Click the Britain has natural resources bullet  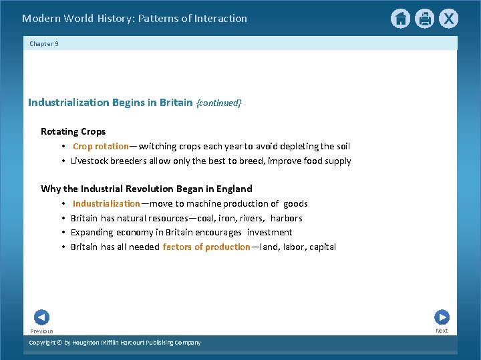(186, 218)
